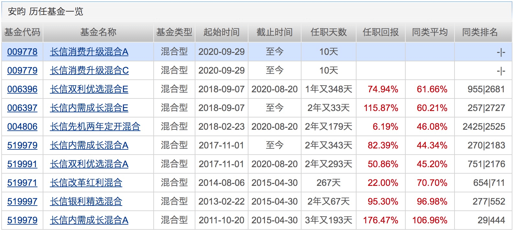The width and height of the screenshot is (515, 233).
Task: Open fund code link 009778
Action: click(x=22, y=52)
